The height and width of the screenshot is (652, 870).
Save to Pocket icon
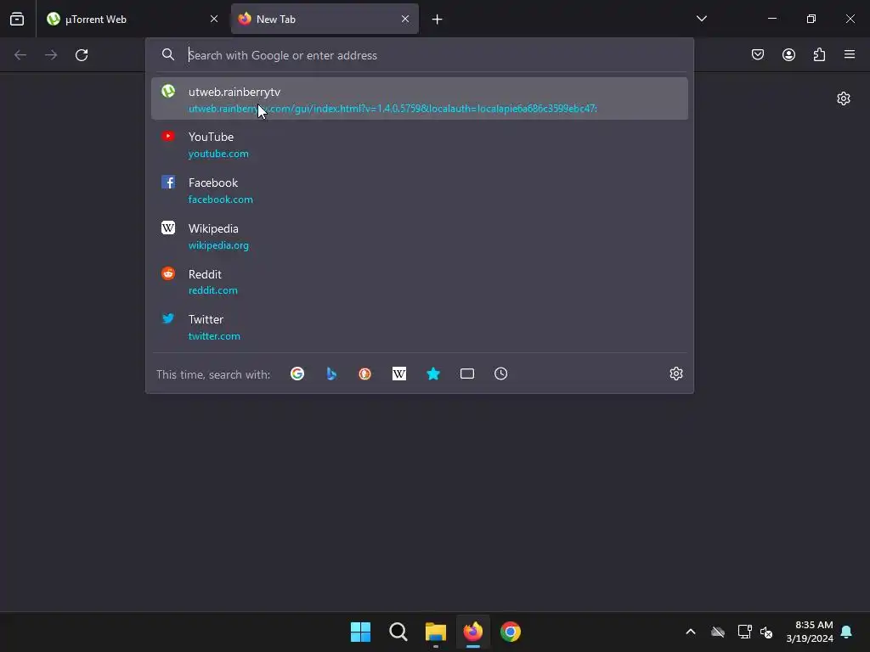tap(758, 54)
